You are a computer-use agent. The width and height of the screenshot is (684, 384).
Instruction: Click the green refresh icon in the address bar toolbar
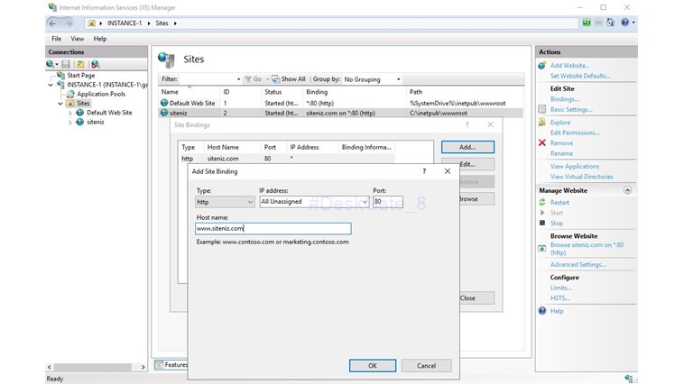587,23
